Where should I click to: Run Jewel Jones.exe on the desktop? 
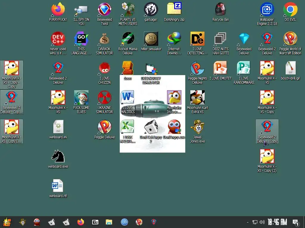[197, 132]
